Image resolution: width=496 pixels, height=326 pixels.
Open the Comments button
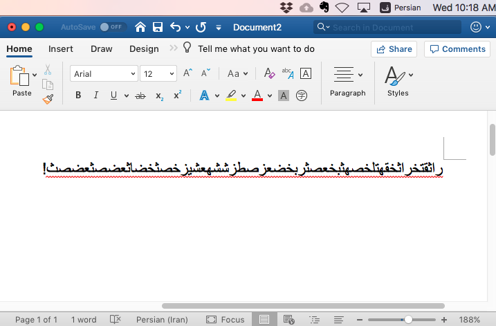coord(457,49)
